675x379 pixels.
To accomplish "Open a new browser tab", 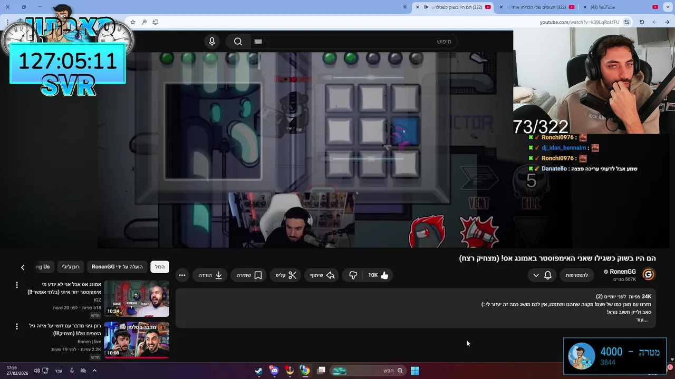I will pyautogui.click(x=405, y=7).
